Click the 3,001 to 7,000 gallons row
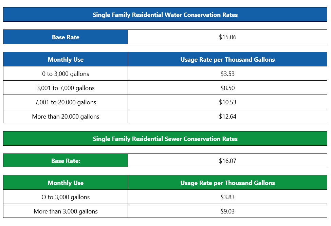The image size is (331, 226). (x=66, y=88)
